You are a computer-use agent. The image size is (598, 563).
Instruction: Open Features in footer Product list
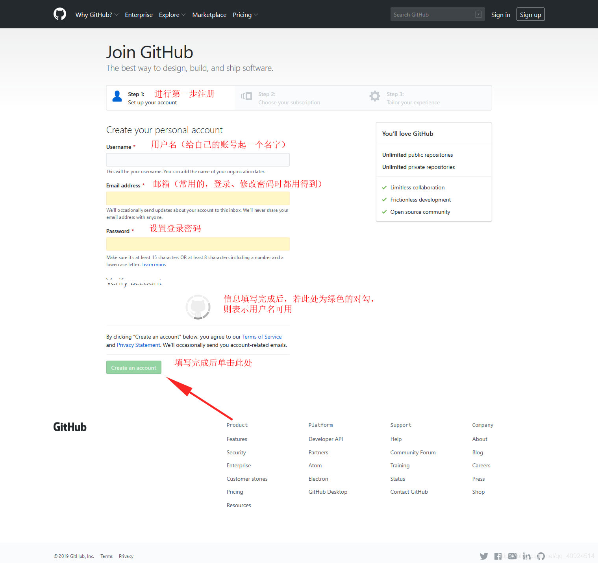tap(237, 439)
